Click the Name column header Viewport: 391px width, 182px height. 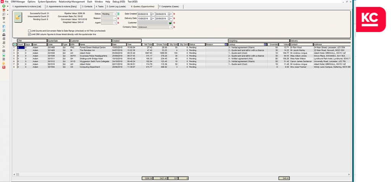[x=95, y=44]
